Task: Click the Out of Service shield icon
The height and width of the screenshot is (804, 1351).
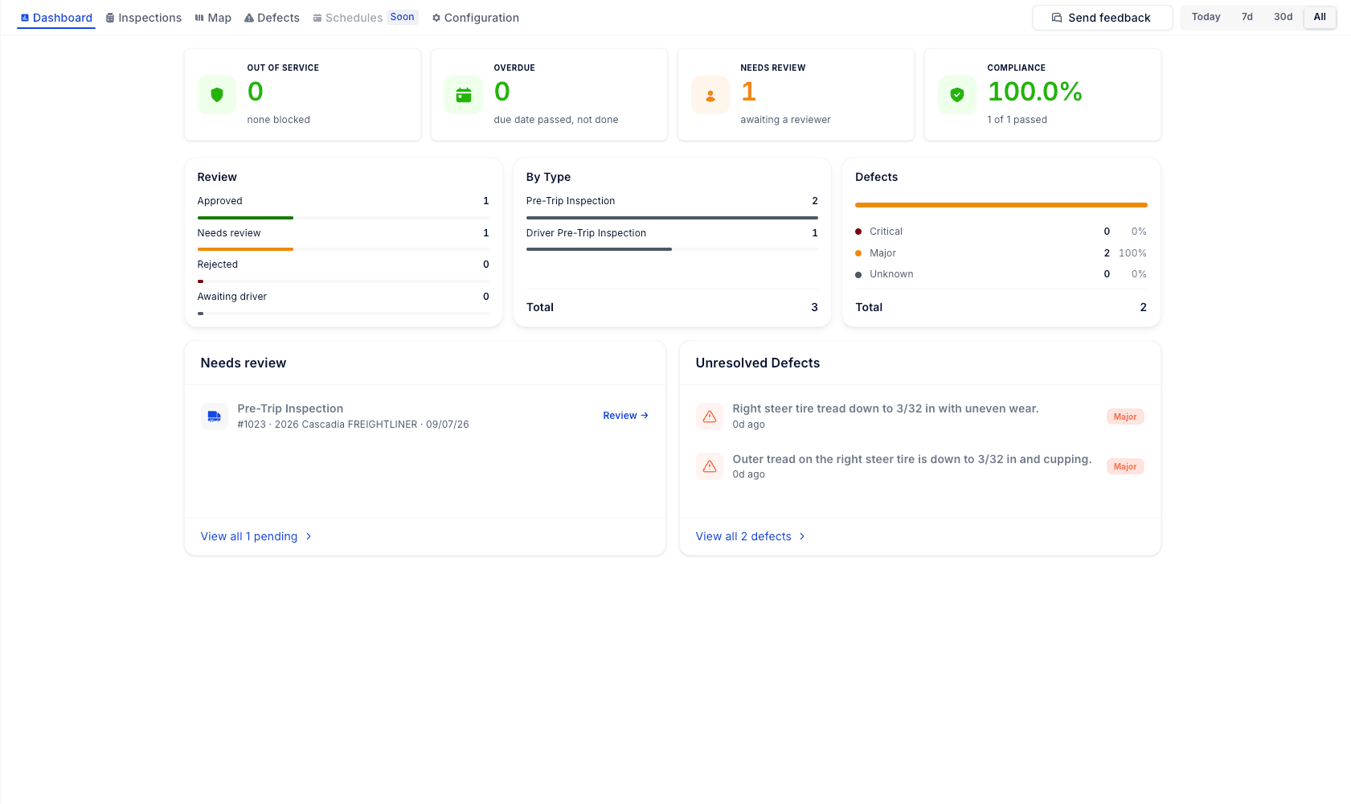Action: pos(217,95)
